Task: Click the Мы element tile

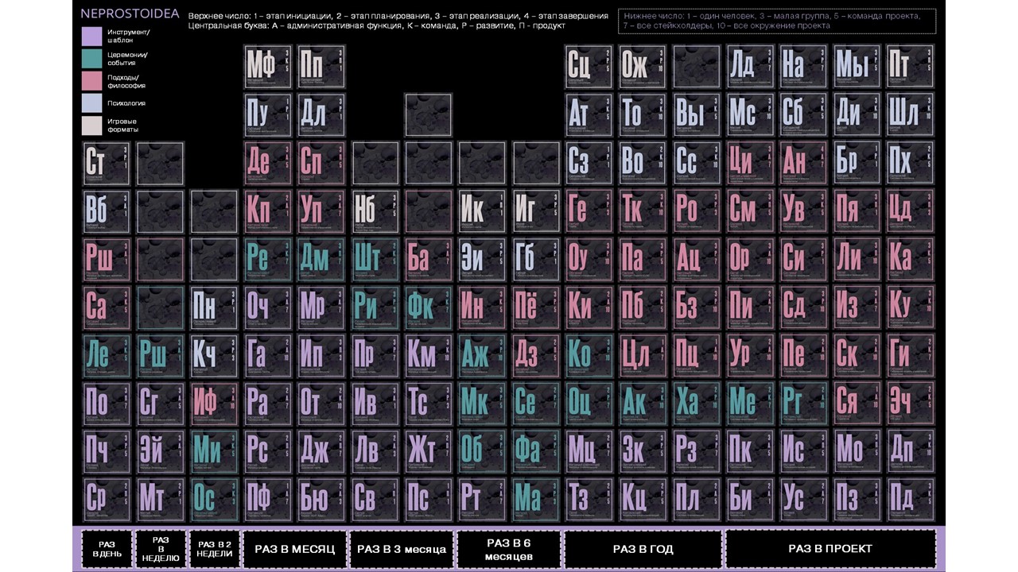Action: (x=857, y=66)
